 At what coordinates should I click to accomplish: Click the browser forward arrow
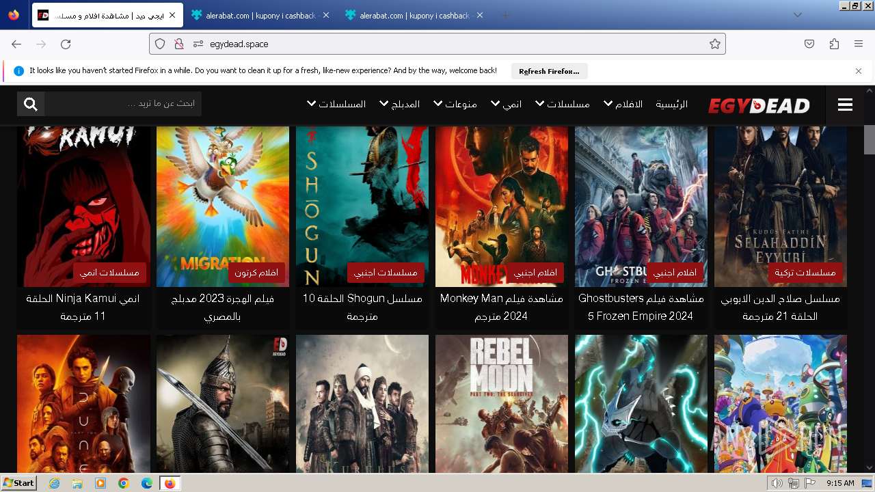[x=41, y=44]
